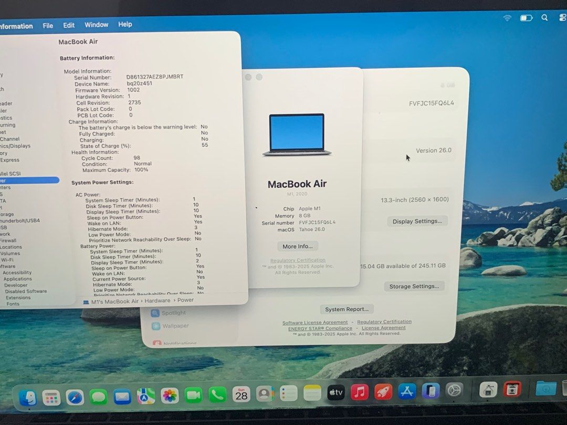Open the Software License Agreement link
Screen dimensions: 567x425
(x=314, y=322)
